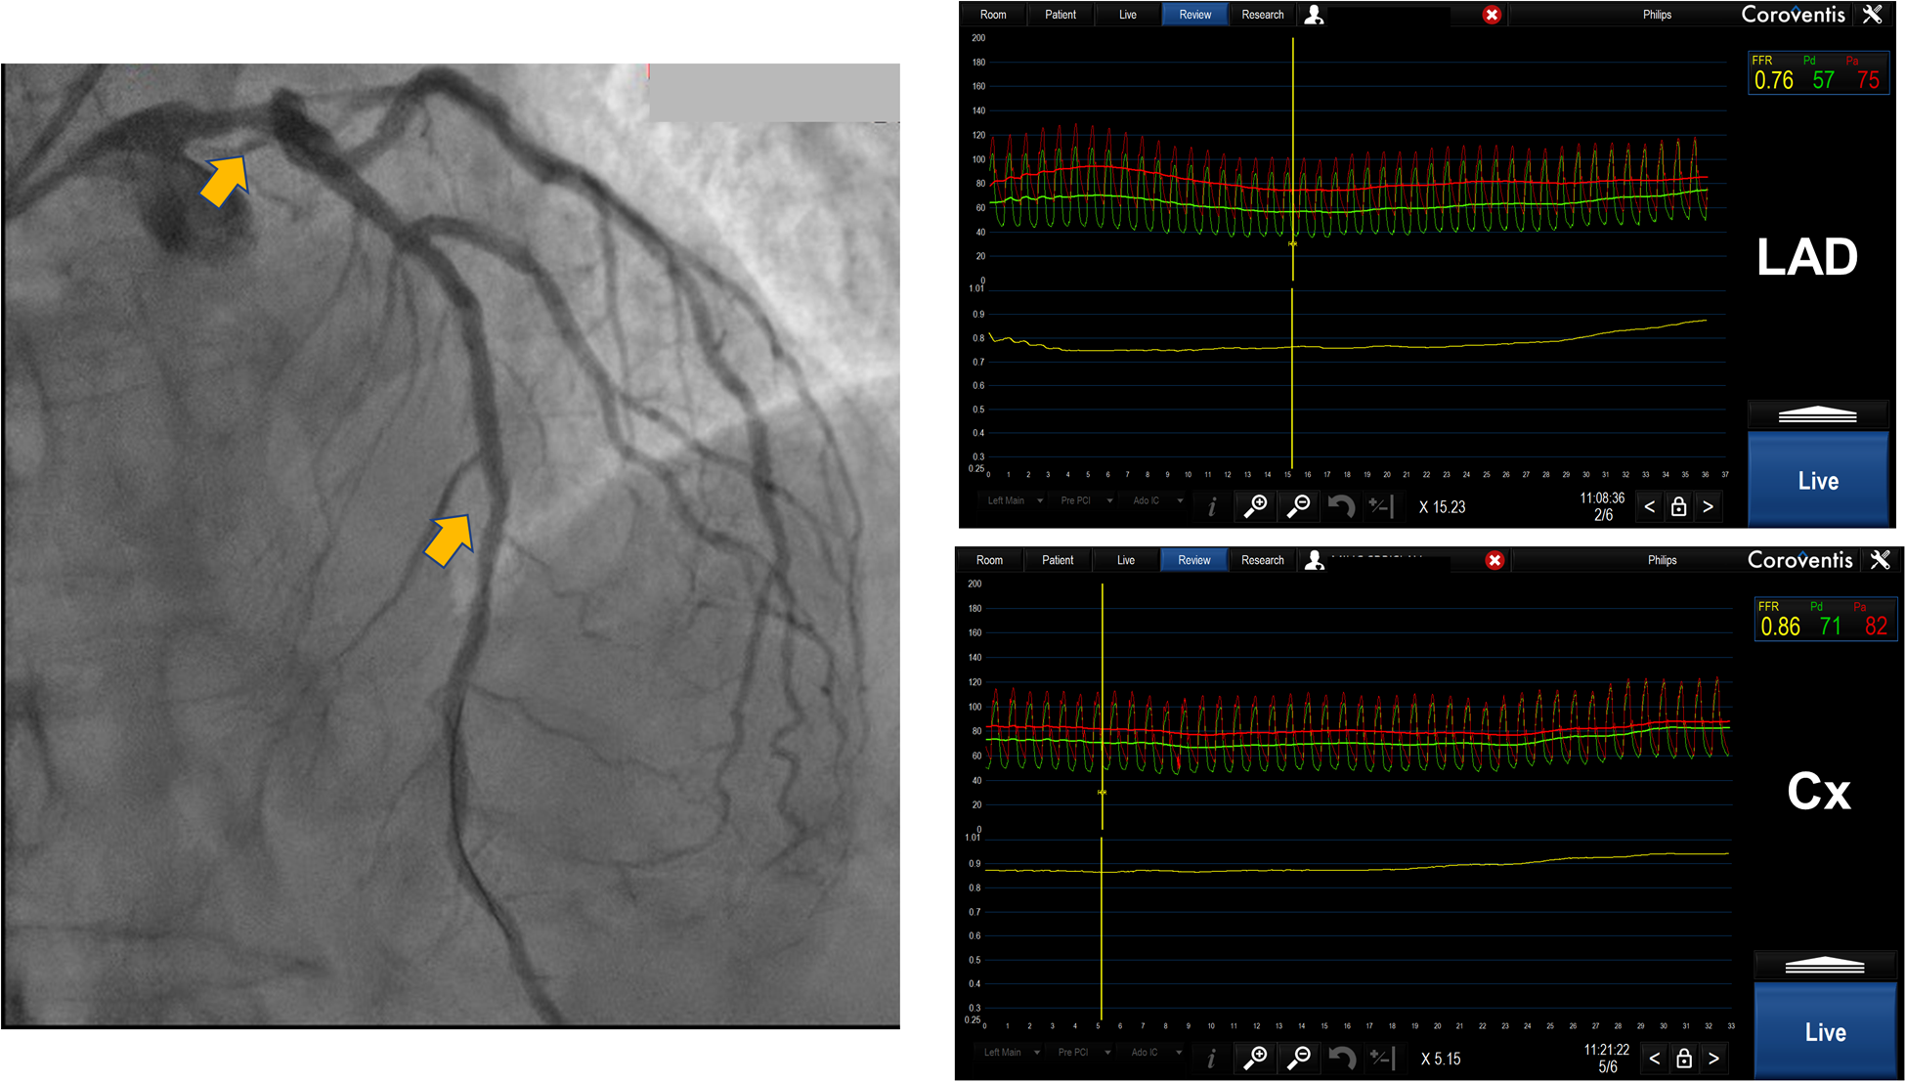Click zoom-in magnifier in LAD panel toolbar
The image size is (1906, 1082).
coord(1255,506)
